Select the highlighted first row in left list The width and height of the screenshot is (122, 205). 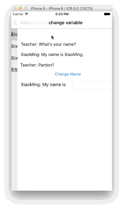[x=14, y=34]
